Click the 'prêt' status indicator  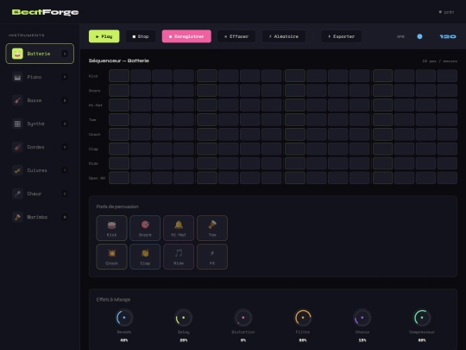click(x=446, y=12)
